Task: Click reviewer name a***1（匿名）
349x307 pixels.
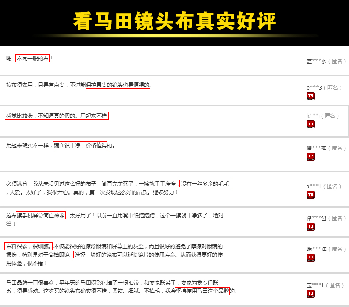Action: pyautogui.click(x=324, y=186)
